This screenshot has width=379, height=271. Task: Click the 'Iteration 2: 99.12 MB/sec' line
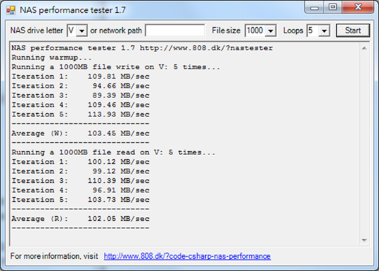point(81,171)
